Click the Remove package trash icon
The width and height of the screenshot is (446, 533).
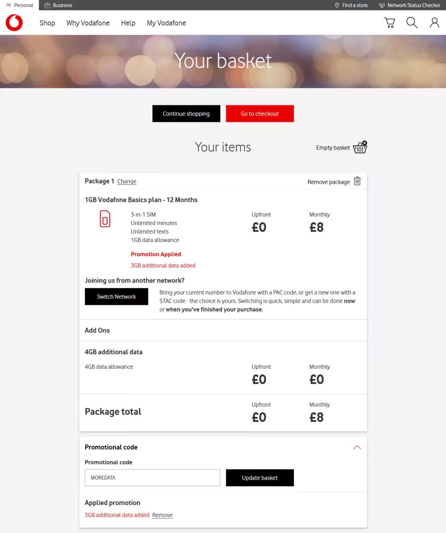357,181
